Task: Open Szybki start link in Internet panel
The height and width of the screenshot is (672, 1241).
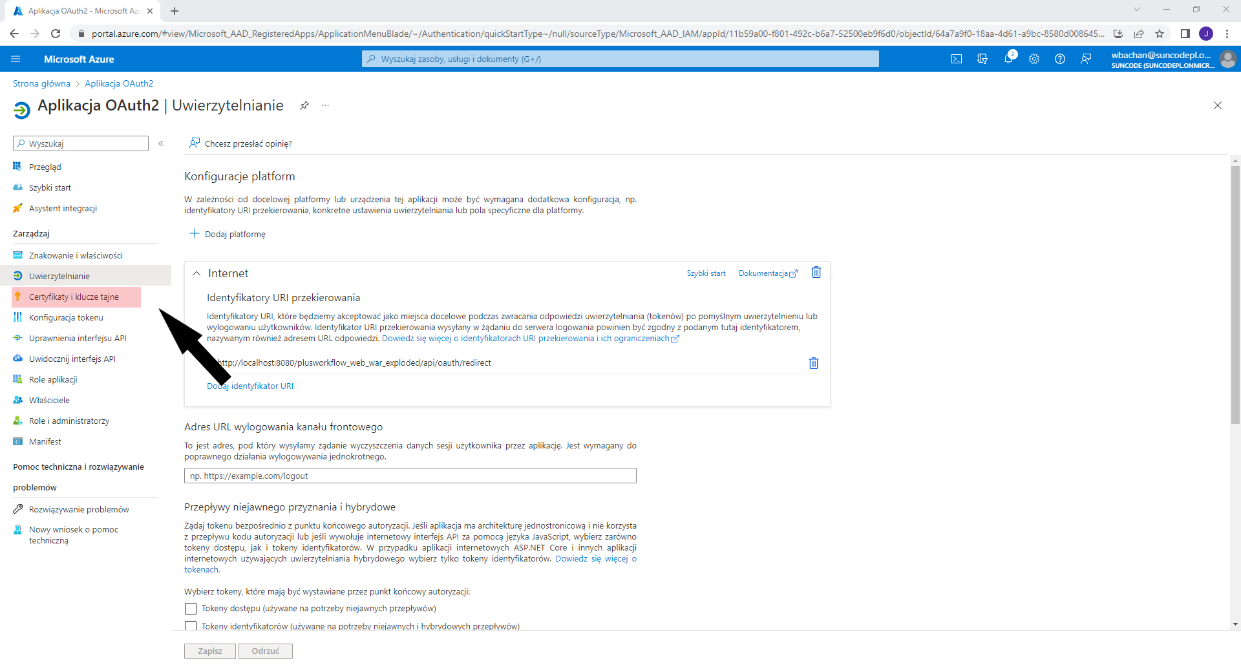Action: coord(706,273)
